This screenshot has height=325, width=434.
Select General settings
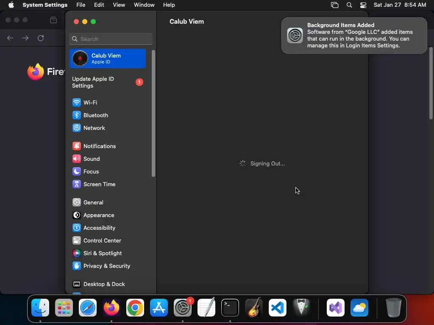[x=107, y=203]
